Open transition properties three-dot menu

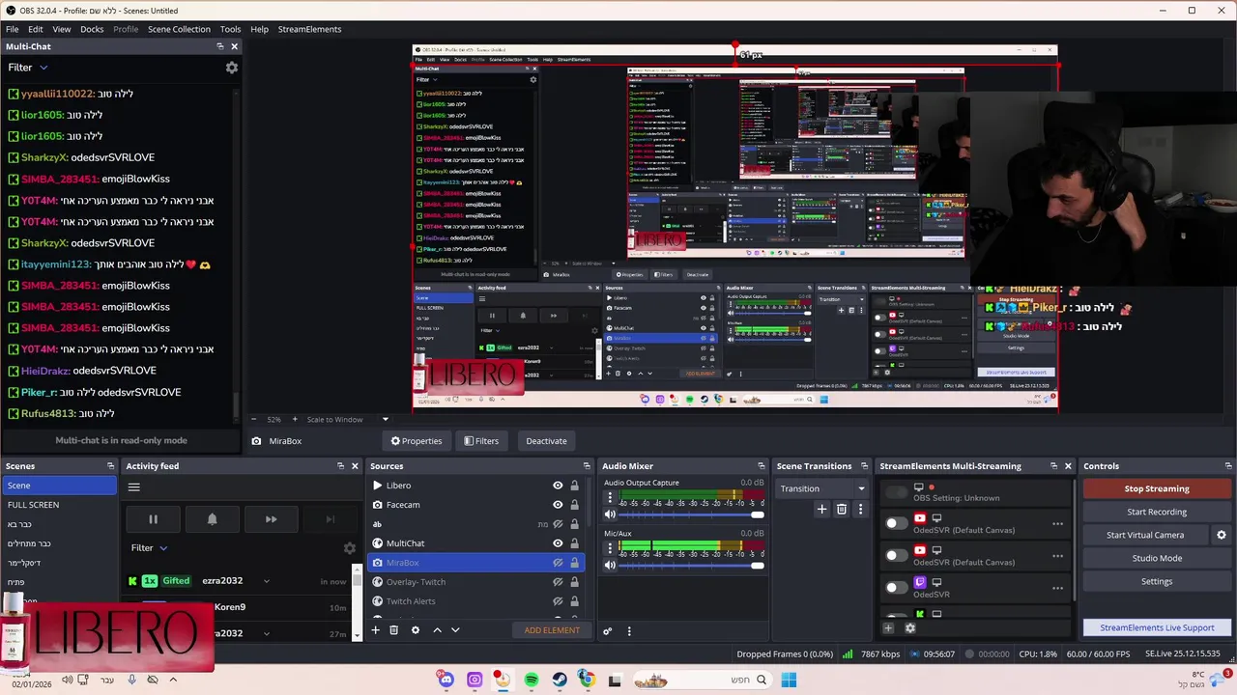pyautogui.click(x=860, y=509)
